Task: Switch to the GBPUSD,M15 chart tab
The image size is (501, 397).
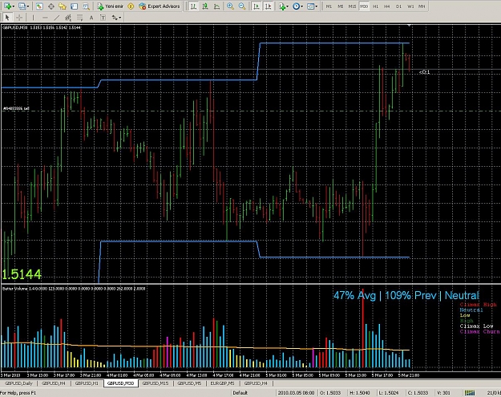Action: coord(155,383)
